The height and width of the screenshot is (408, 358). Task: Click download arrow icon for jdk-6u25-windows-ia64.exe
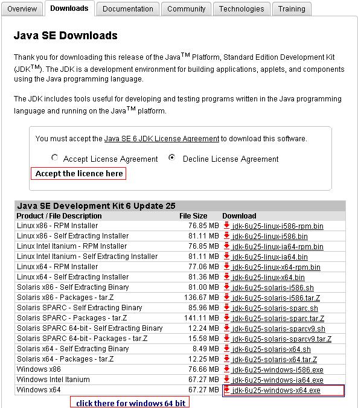(226, 380)
